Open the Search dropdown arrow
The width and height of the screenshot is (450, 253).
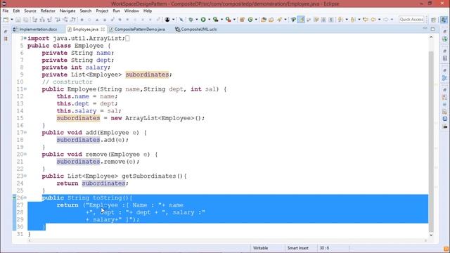coord(285,20)
